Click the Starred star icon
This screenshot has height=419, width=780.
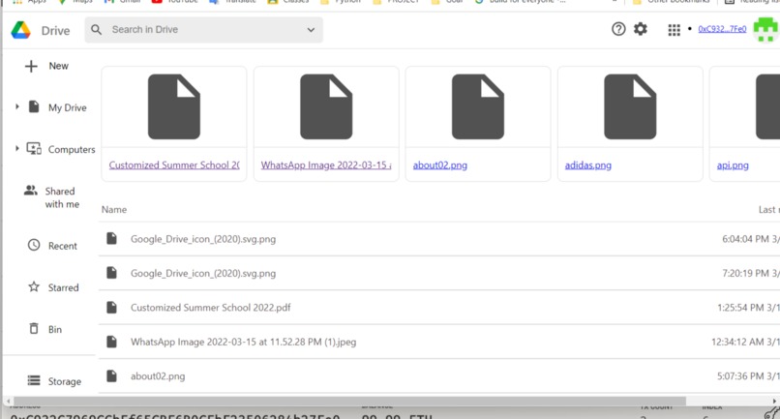34,286
